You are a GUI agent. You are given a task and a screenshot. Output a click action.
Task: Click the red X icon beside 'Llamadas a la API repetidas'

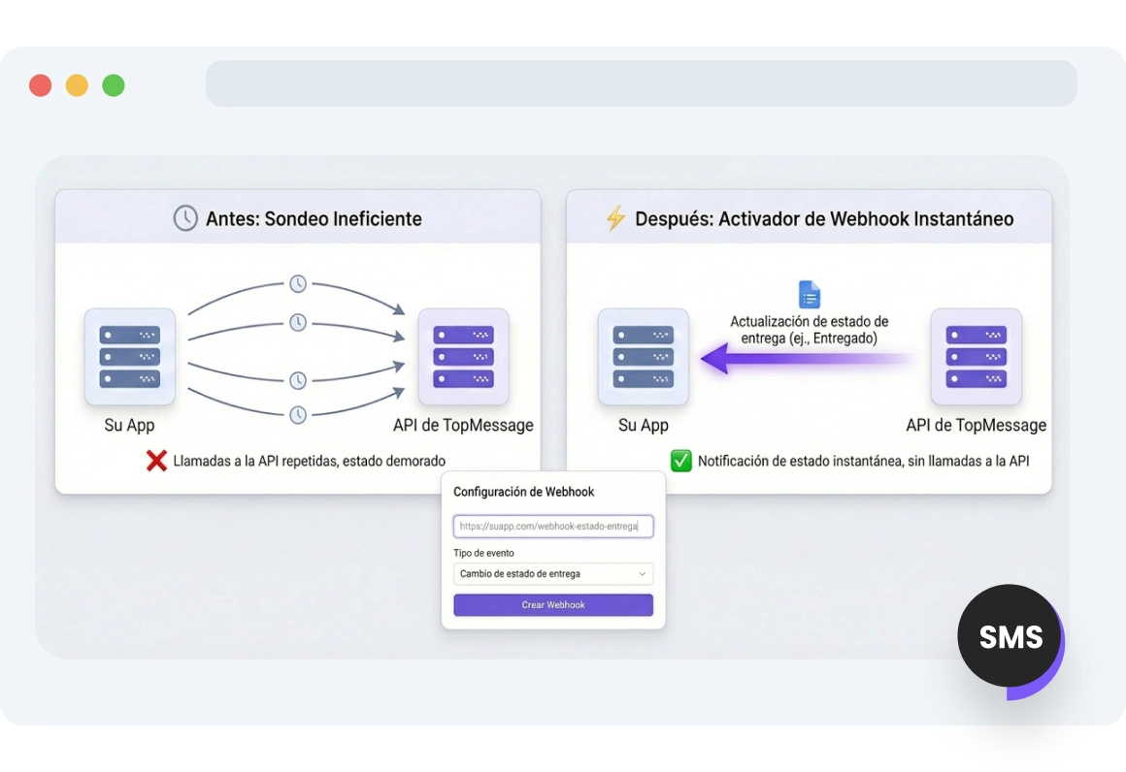click(158, 461)
